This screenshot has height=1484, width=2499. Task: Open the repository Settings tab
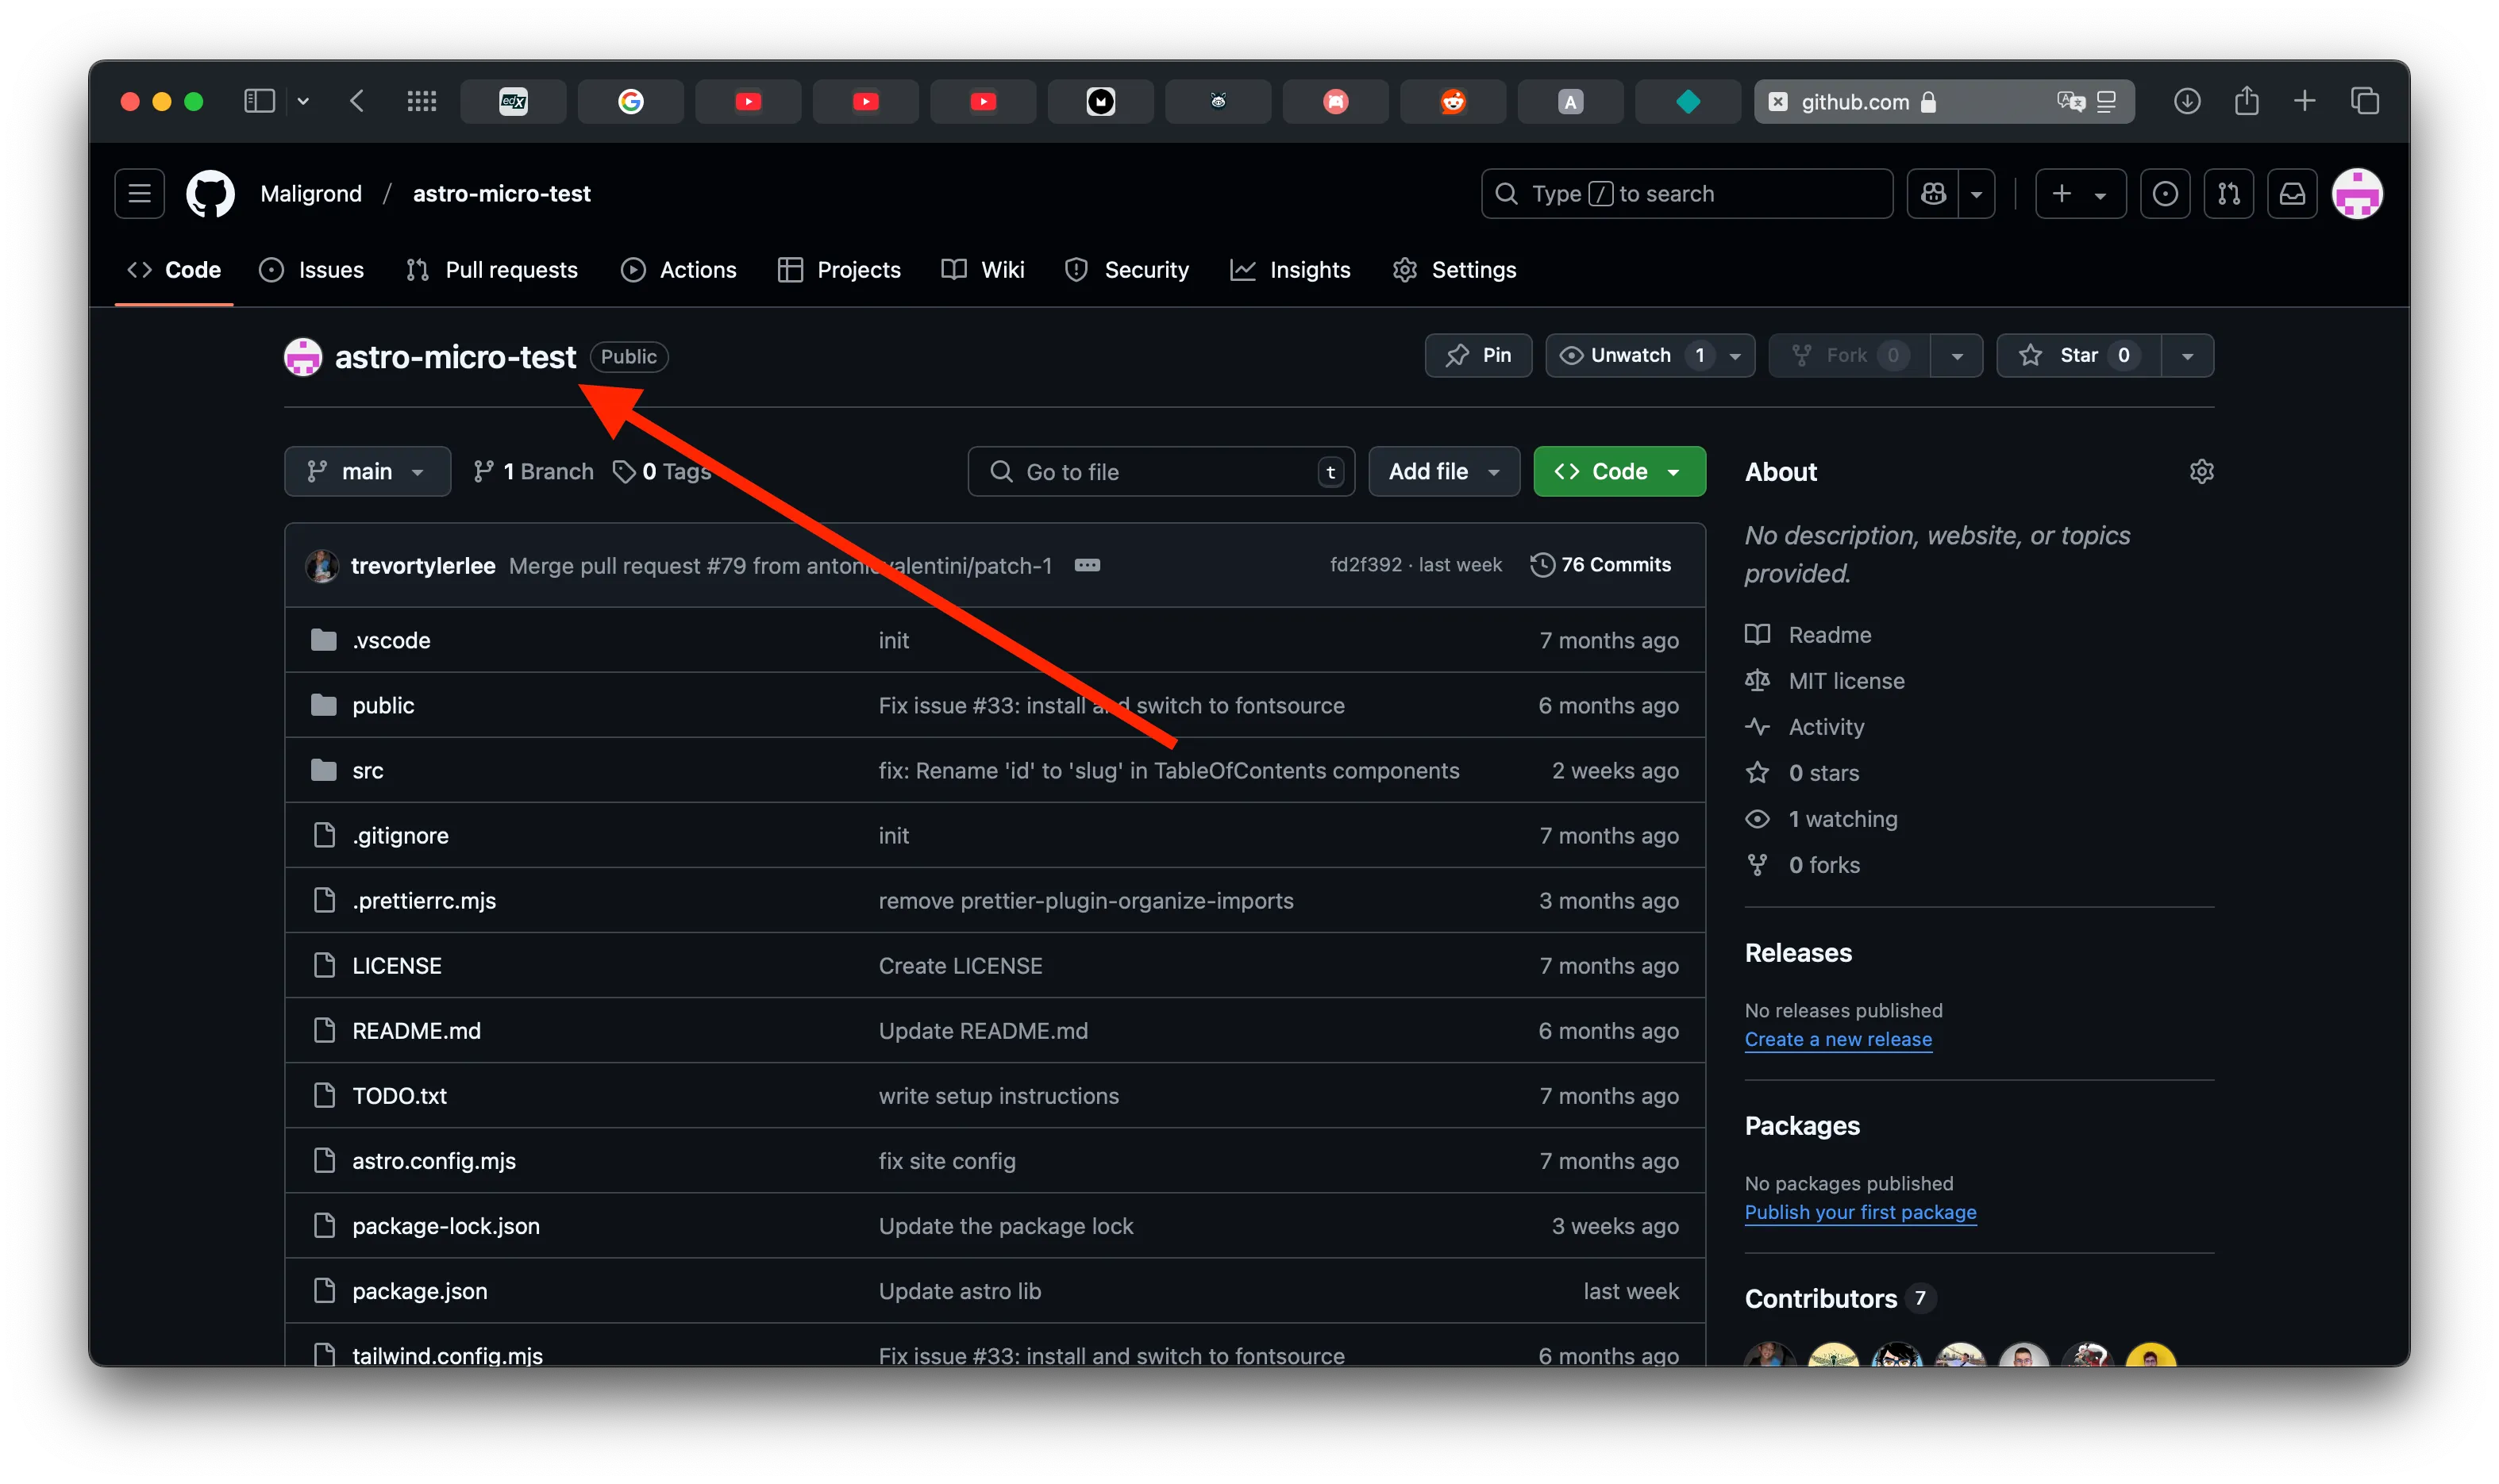1454,270
